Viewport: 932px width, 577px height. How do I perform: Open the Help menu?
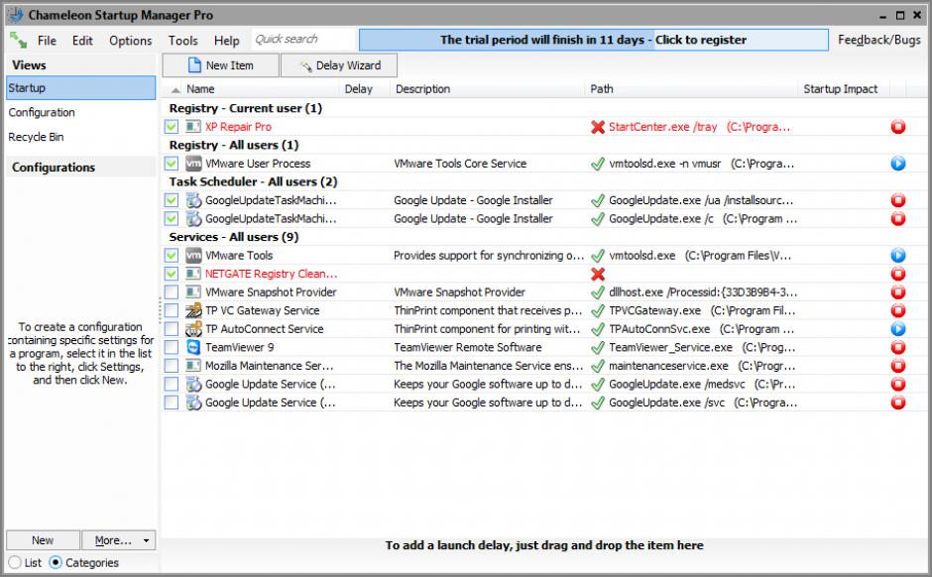coord(226,41)
